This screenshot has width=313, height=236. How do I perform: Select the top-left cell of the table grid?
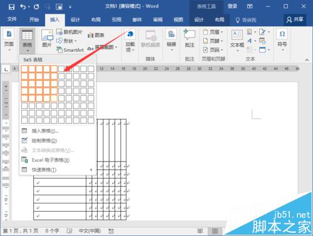coord(24,69)
